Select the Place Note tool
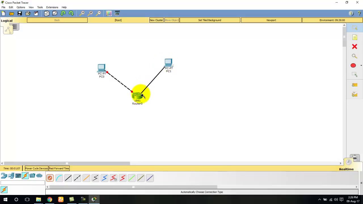 (x=354, y=37)
